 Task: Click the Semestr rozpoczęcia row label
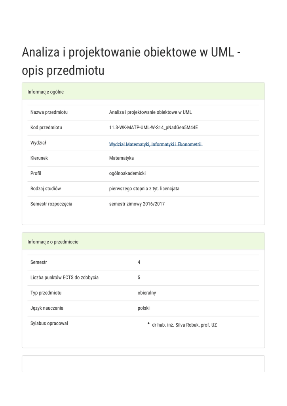[x=51, y=204]
